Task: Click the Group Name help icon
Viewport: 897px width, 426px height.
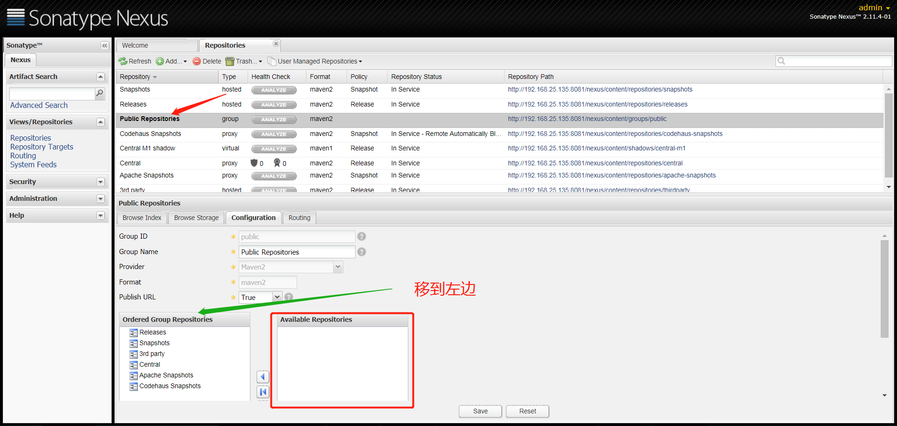Action: pyautogui.click(x=362, y=252)
